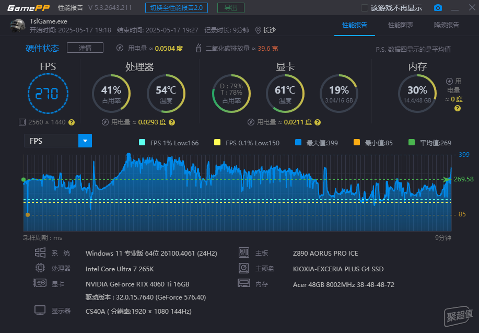Image resolution: width=479 pixels, height=333 pixels.
Task: Click the processor 41% usage gauge
Action: (x=111, y=93)
